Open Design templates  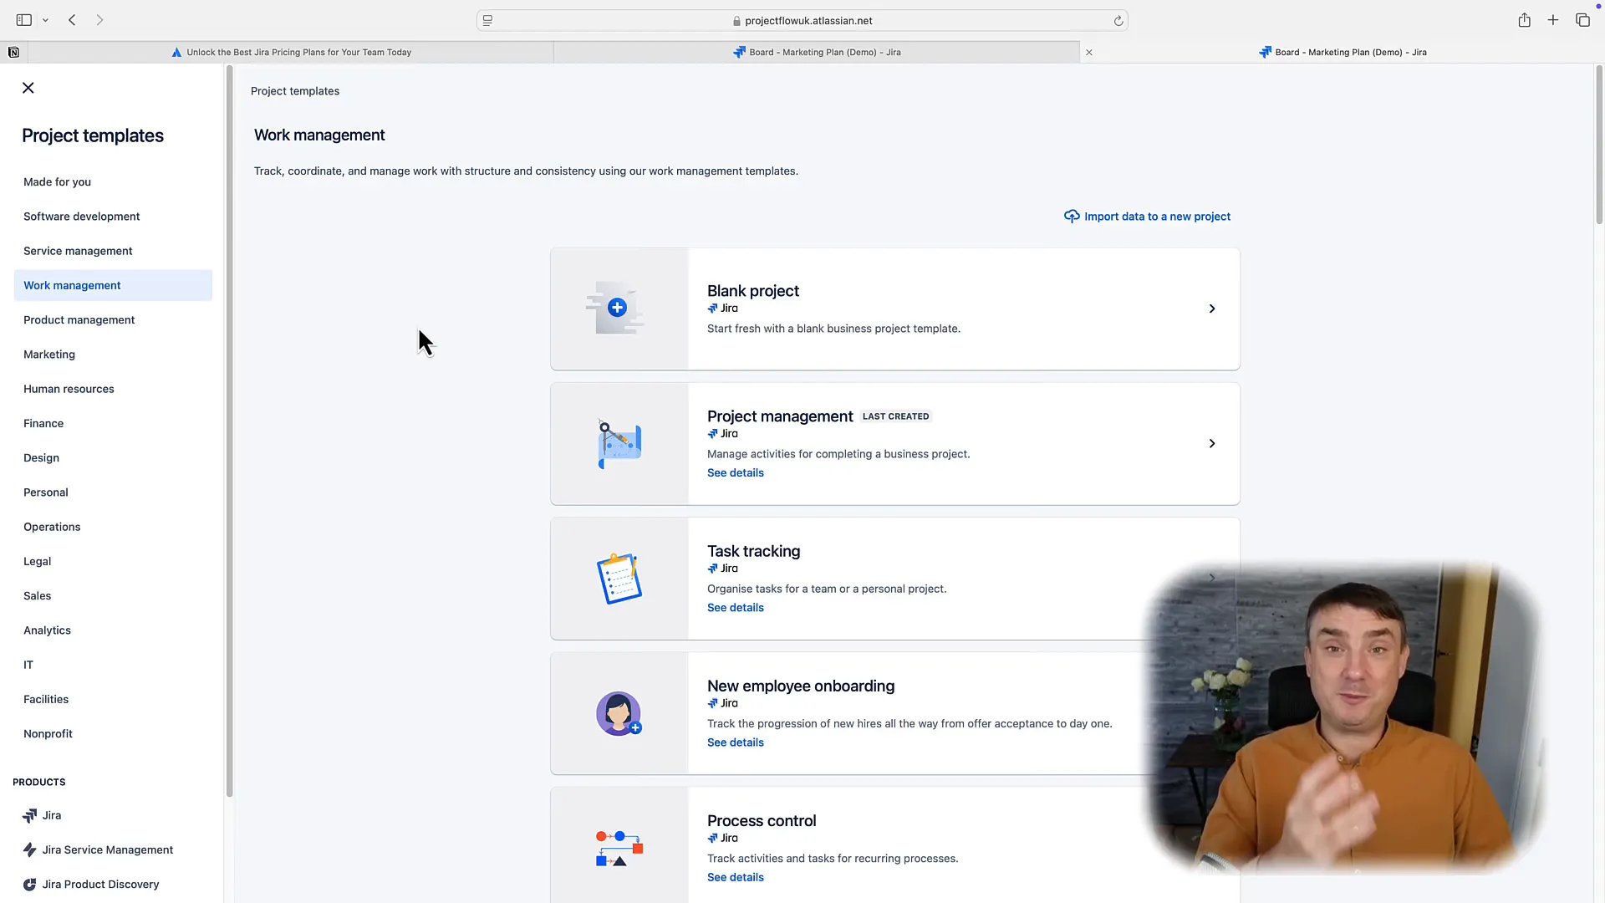[x=41, y=457]
